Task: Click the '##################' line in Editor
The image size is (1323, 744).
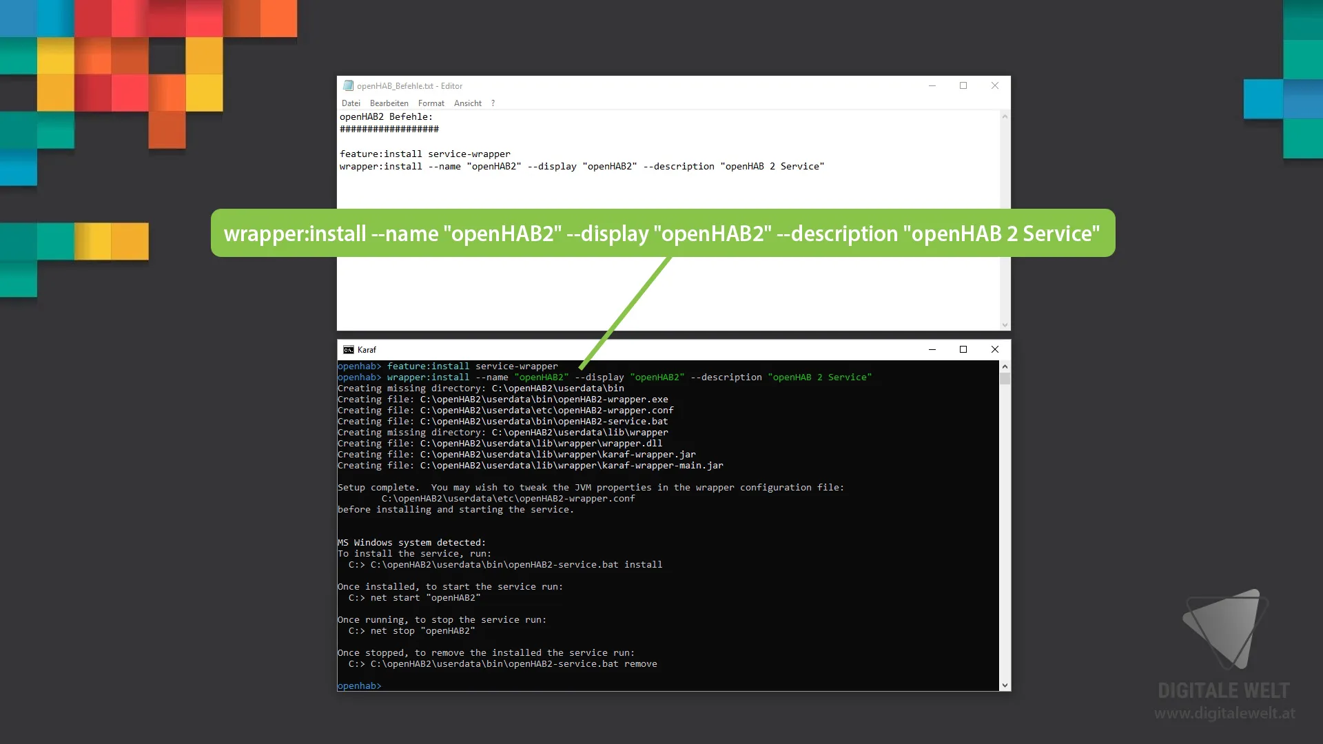Action: (389, 130)
